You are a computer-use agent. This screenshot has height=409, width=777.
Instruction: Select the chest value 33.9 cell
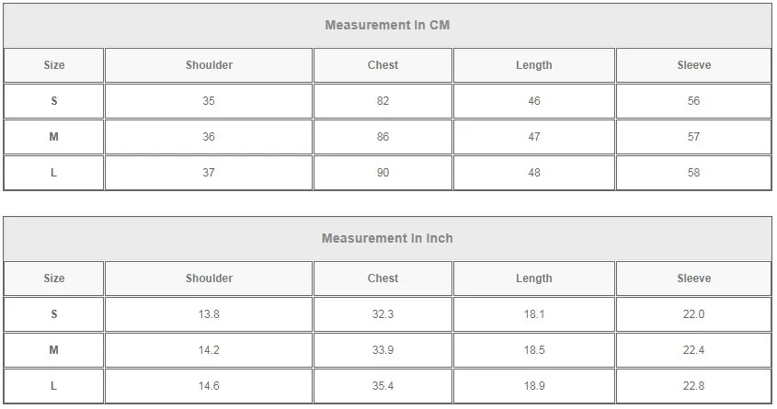point(383,350)
